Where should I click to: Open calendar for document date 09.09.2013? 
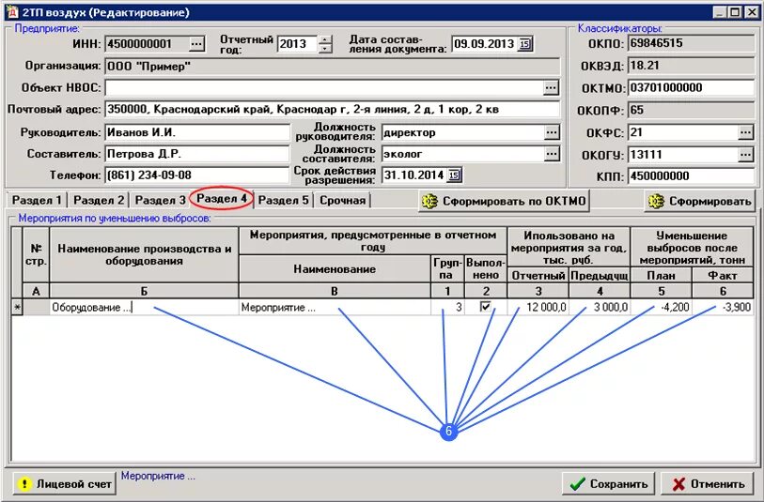click(524, 44)
